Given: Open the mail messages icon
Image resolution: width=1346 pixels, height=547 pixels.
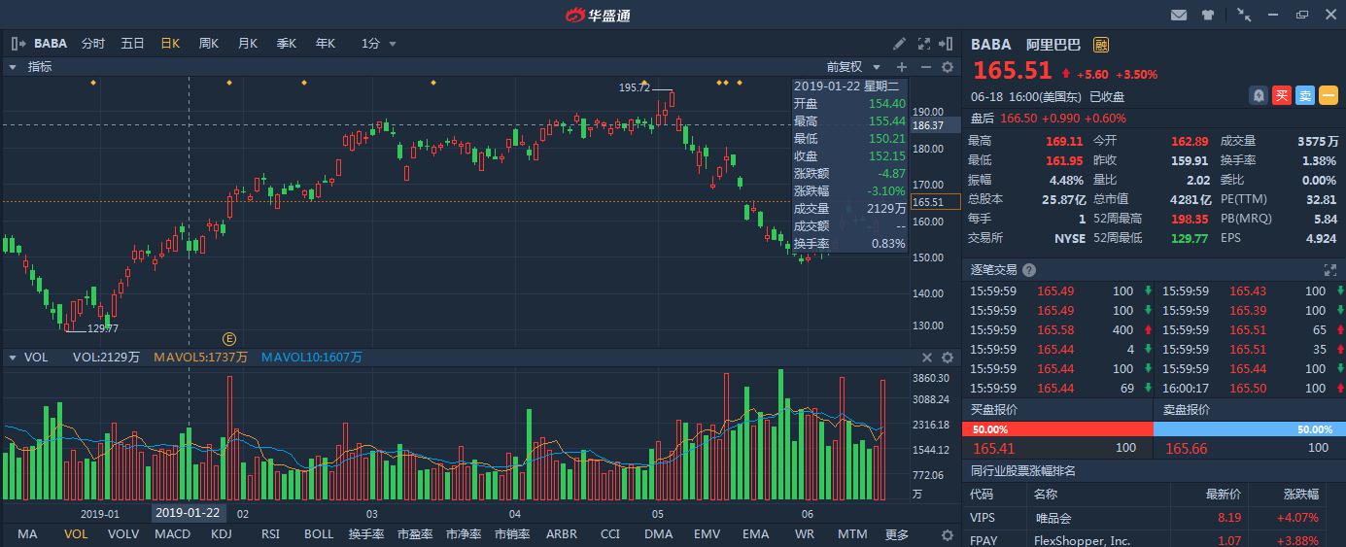Looking at the screenshot, I should tap(1179, 15).
